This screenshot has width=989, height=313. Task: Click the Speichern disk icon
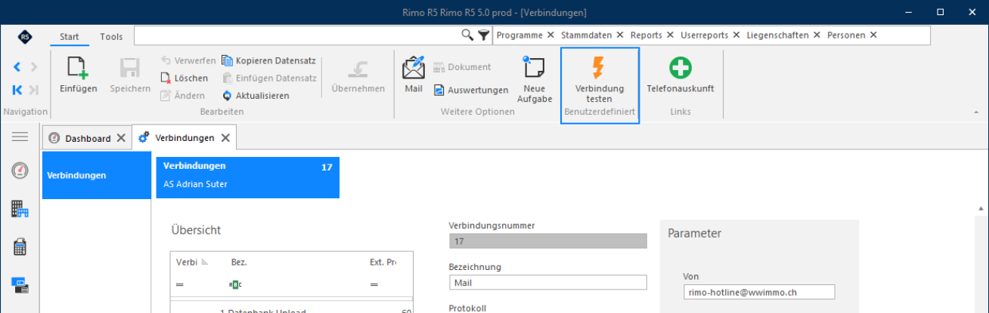(x=130, y=69)
